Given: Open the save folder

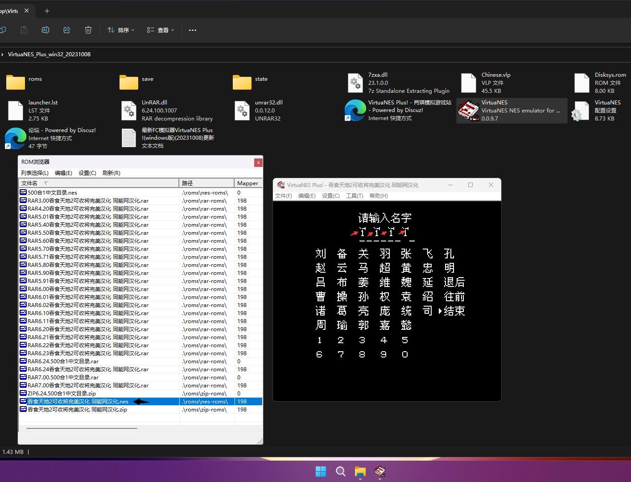Looking at the screenshot, I should pos(129,82).
